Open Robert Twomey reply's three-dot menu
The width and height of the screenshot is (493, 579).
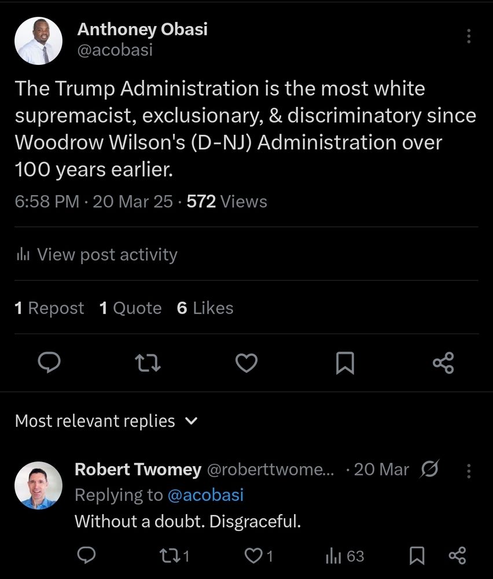pyautogui.click(x=468, y=470)
